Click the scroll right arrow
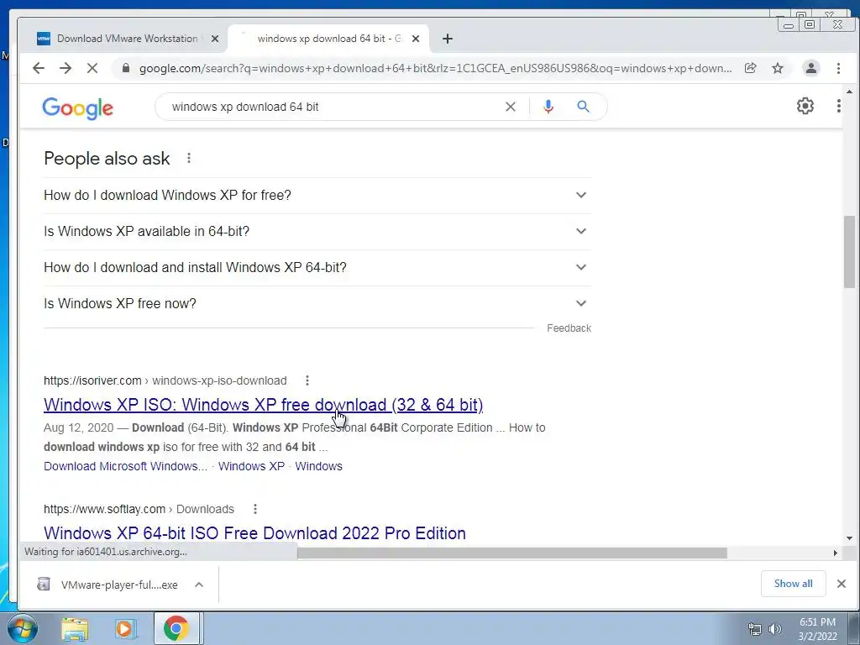 tap(836, 553)
